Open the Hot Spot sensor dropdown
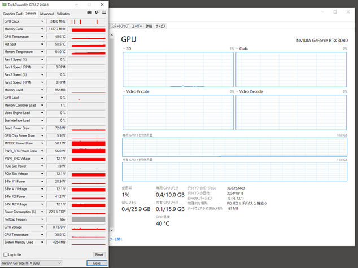 point(42,44)
